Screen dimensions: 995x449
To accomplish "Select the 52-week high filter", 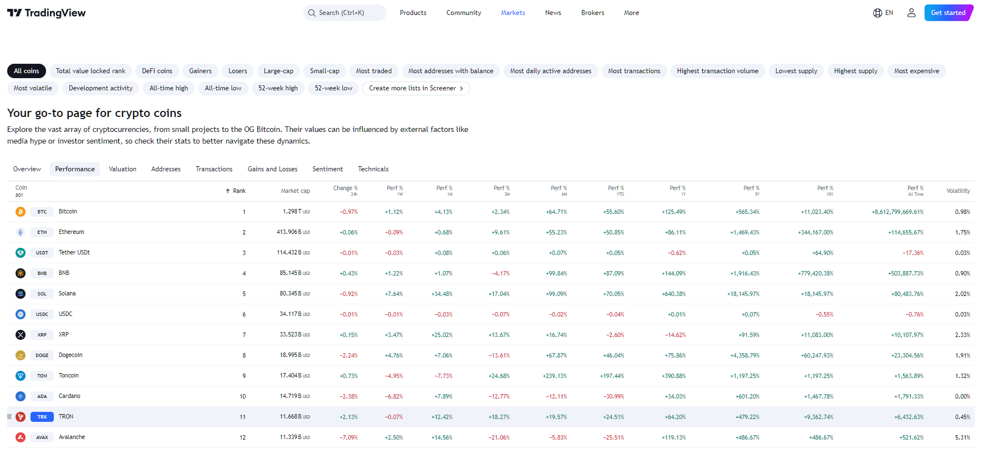I will pyautogui.click(x=278, y=88).
